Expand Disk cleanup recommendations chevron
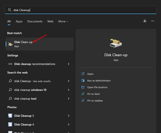 coord(69,64)
